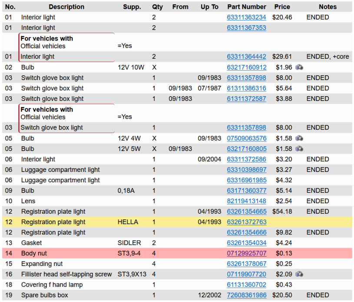
Task: Click the Part Number column header
Action: 246,7
